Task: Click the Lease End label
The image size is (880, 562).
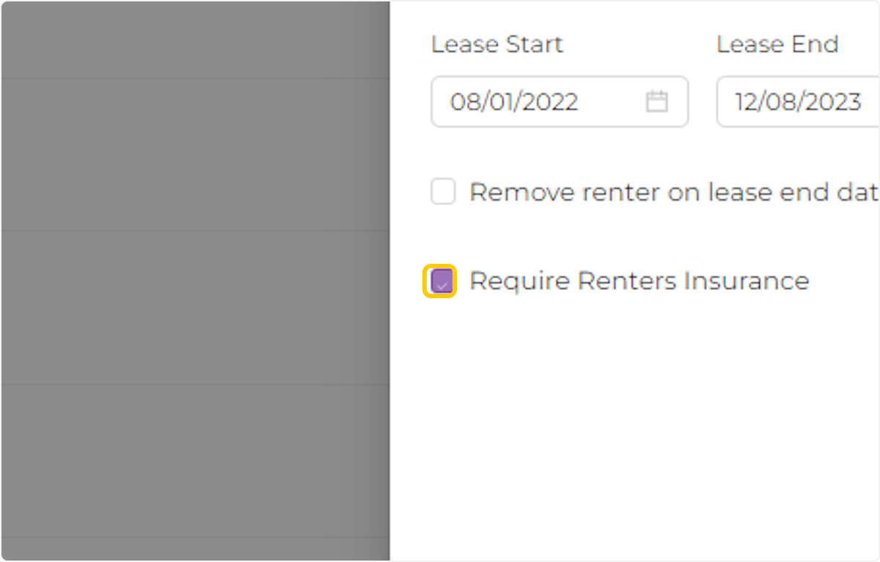Action: 777,44
